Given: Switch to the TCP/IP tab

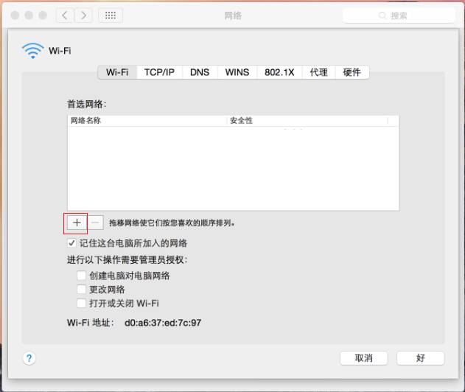Looking at the screenshot, I should tap(159, 72).
